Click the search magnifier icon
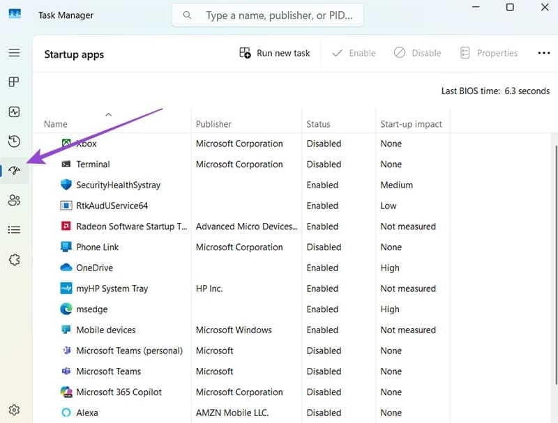The height and width of the screenshot is (423, 558). 187,14
